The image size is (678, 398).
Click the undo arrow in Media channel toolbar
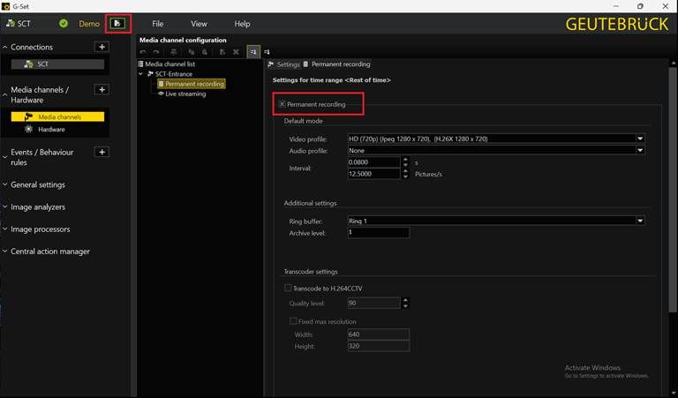pyautogui.click(x=143, y=52)
